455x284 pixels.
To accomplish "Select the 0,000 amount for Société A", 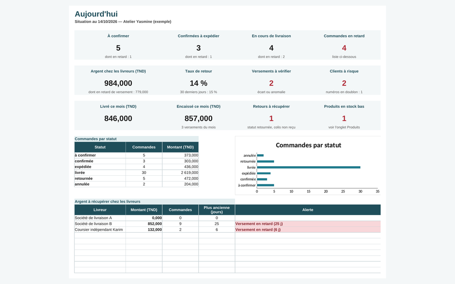I will pos(144,218).
